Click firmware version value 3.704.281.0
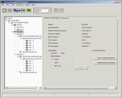Image resolution: width=122 pixels, height=98 pixels. pyautogui.click(x=86, y=31)
